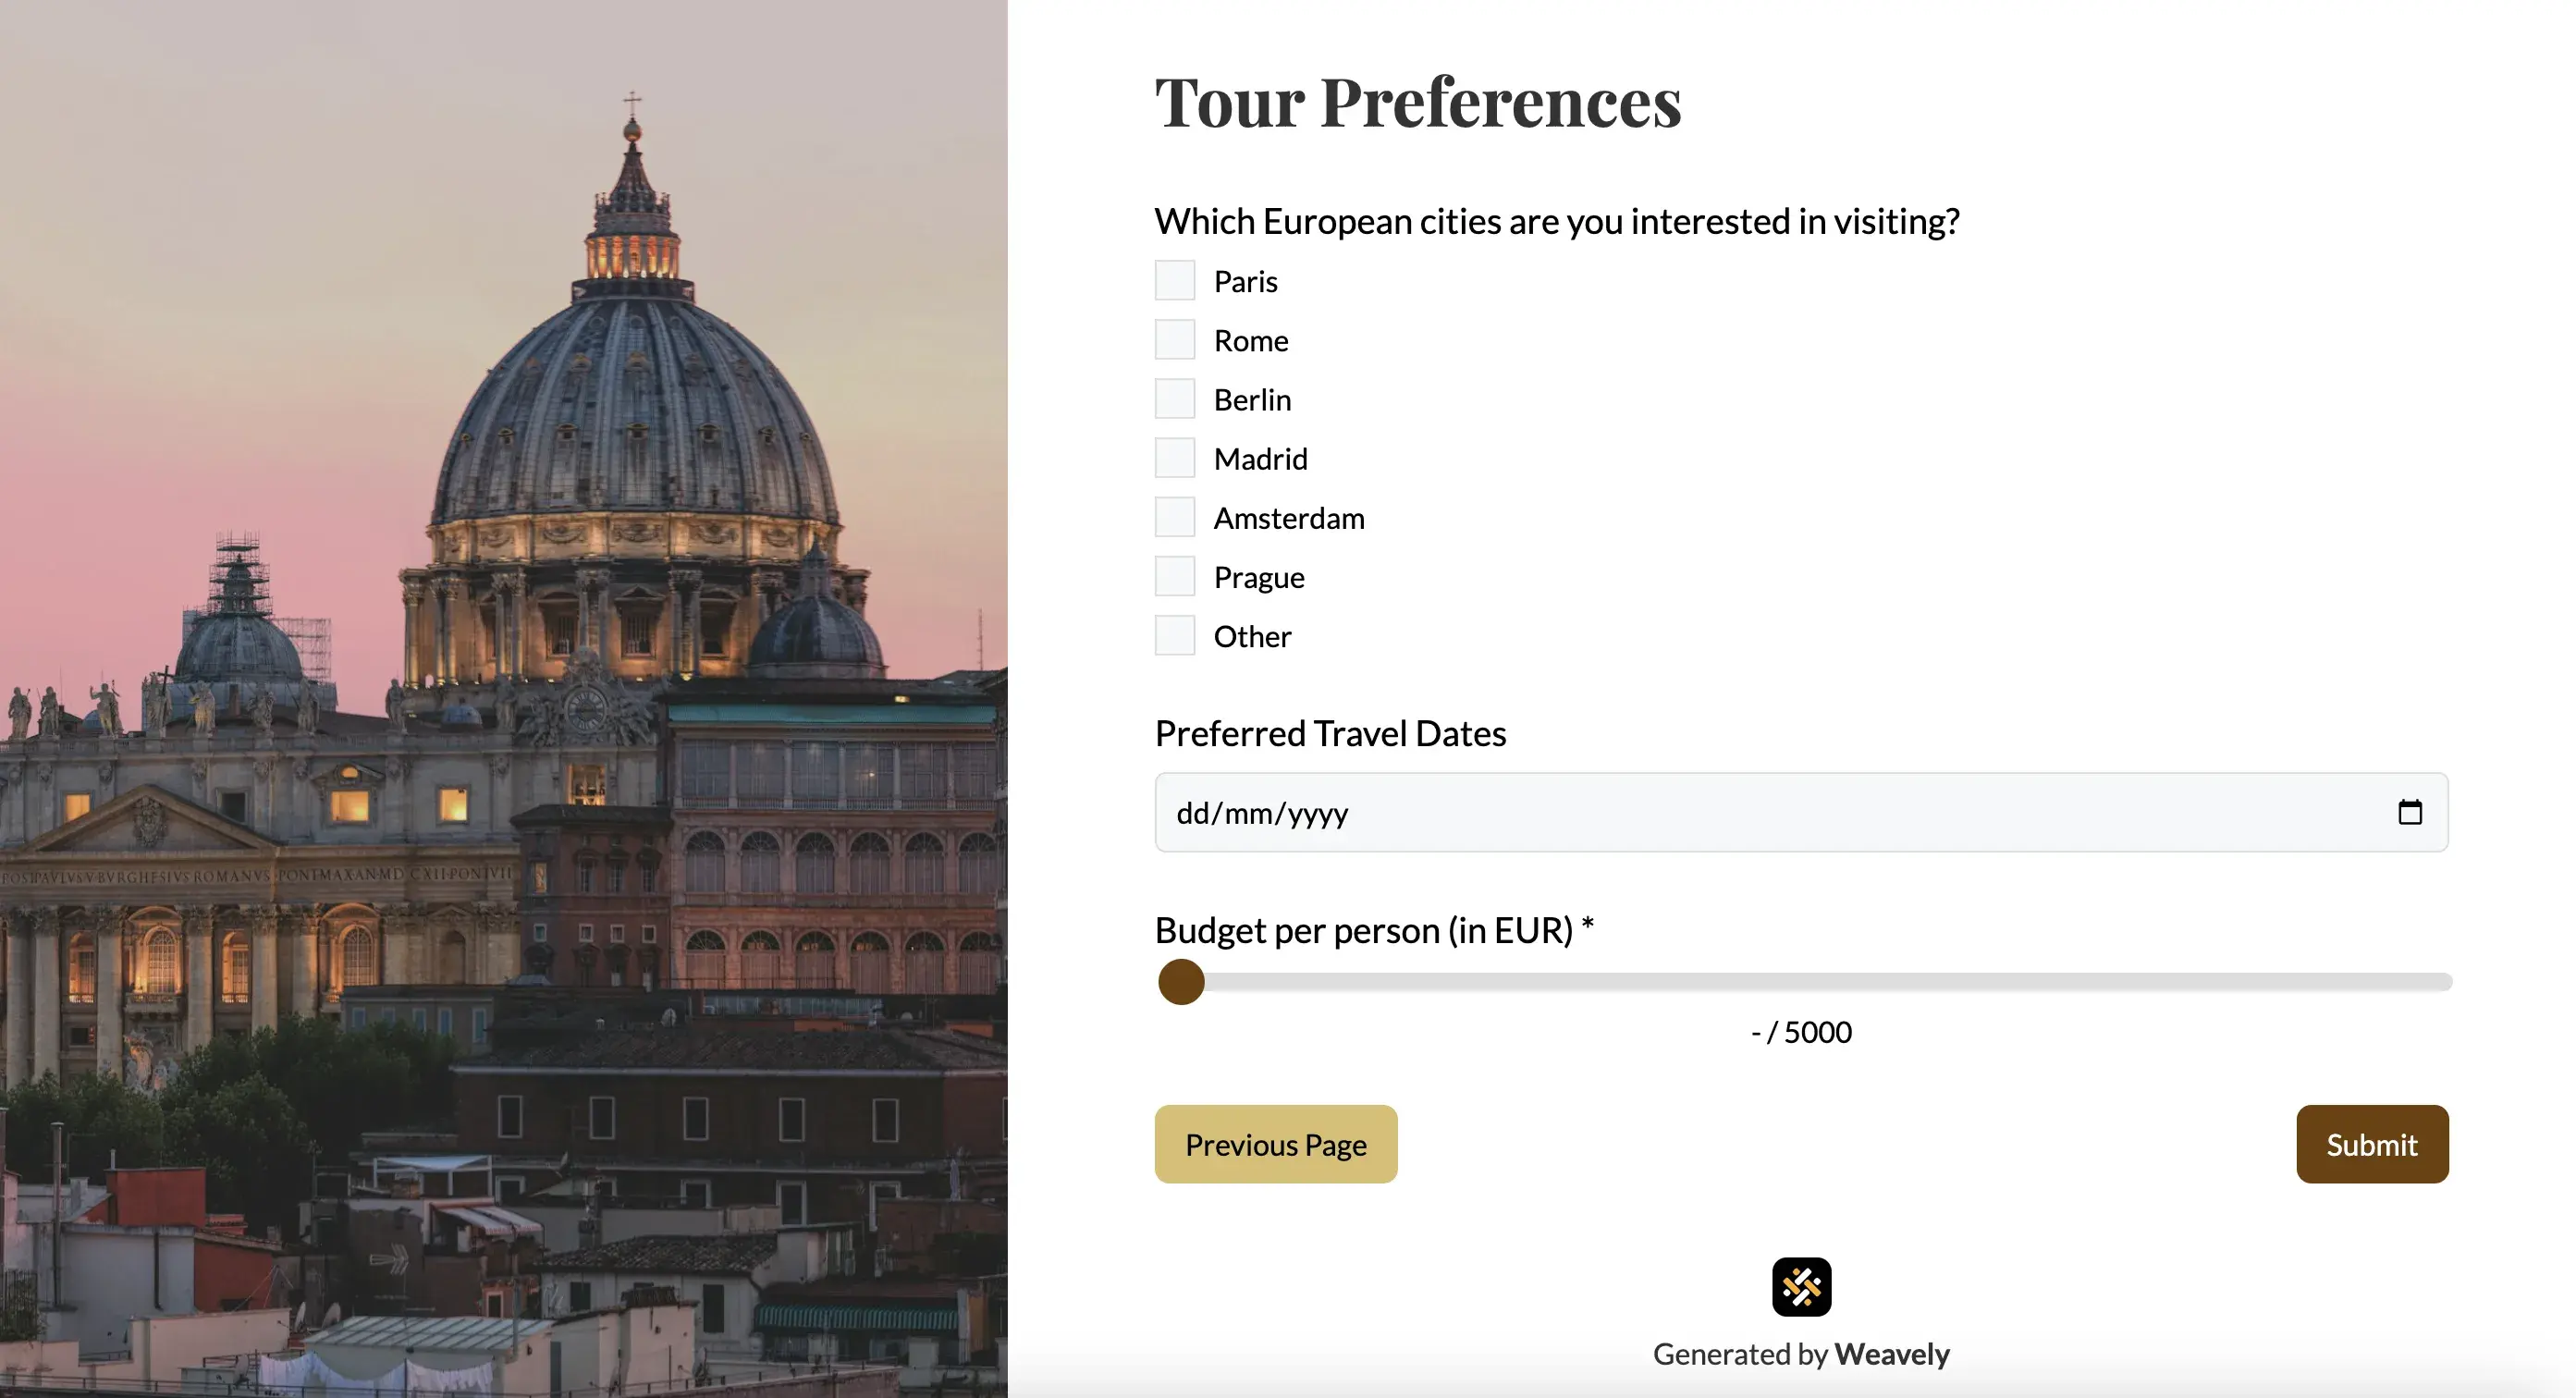Click the budget slider handle

(1182, 983)
